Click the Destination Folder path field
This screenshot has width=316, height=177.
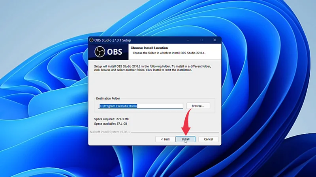pos(141,106)
